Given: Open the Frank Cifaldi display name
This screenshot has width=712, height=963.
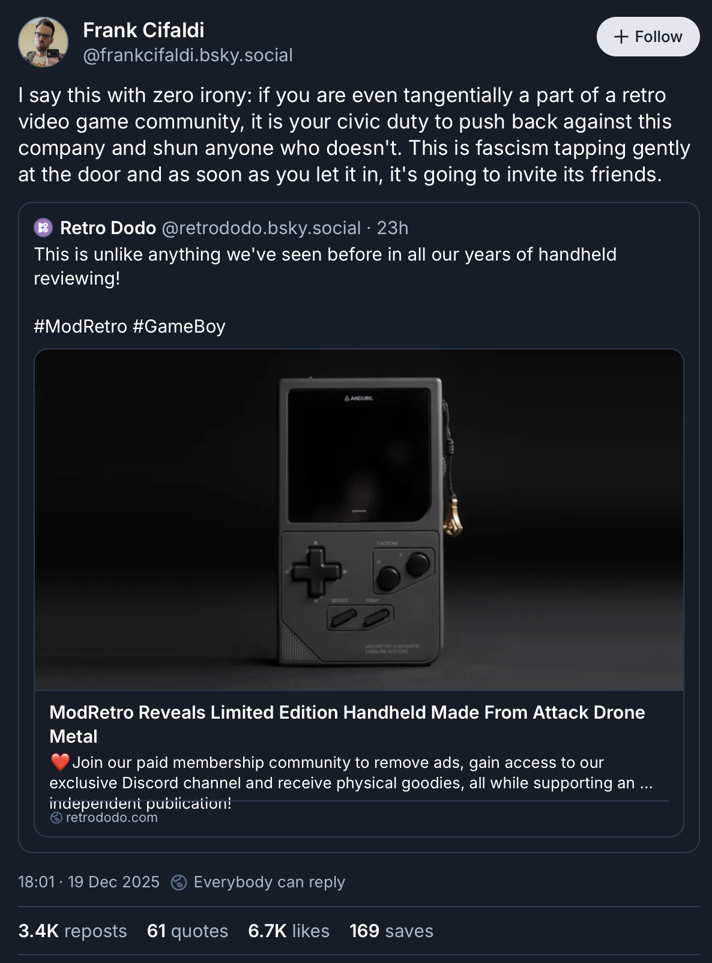Looking at the screenshot, I should click(x=143, y=30).
